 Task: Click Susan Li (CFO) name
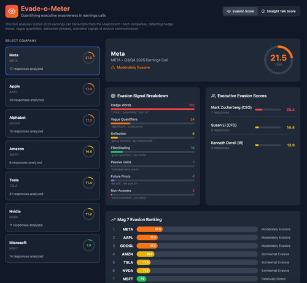223,125
